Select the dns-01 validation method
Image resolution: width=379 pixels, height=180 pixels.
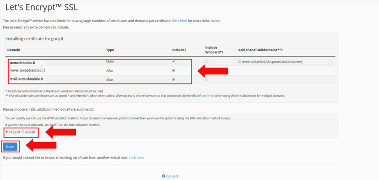pyautogui.click(x=23, y=132)
